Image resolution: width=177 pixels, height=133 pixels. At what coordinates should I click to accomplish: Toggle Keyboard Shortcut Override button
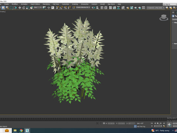tap(53, 8)
